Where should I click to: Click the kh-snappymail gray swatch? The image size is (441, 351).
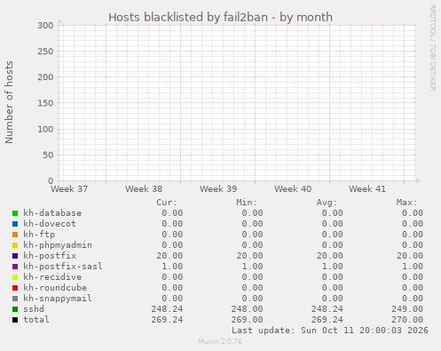(x=15, y=299)
